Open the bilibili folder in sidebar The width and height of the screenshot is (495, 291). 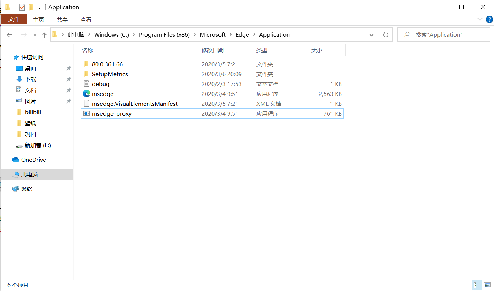click(x=33, y=112)
